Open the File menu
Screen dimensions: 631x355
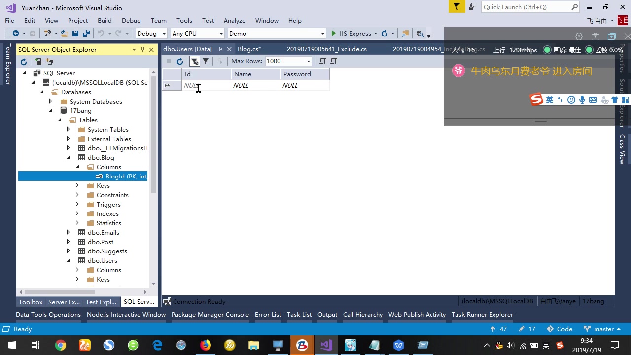tap(9, 20)
